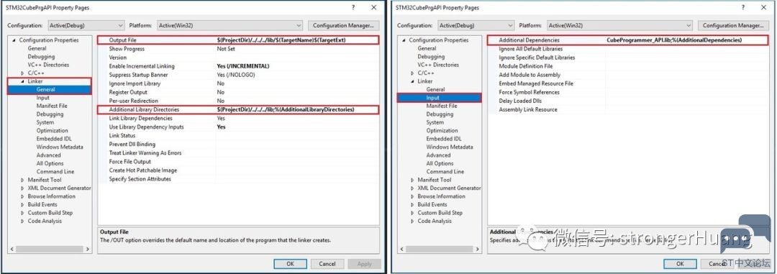Select Additional Dependencies property row
Image resolution: width=777 pixels, height=274 pixels.
tap(628, 40)
